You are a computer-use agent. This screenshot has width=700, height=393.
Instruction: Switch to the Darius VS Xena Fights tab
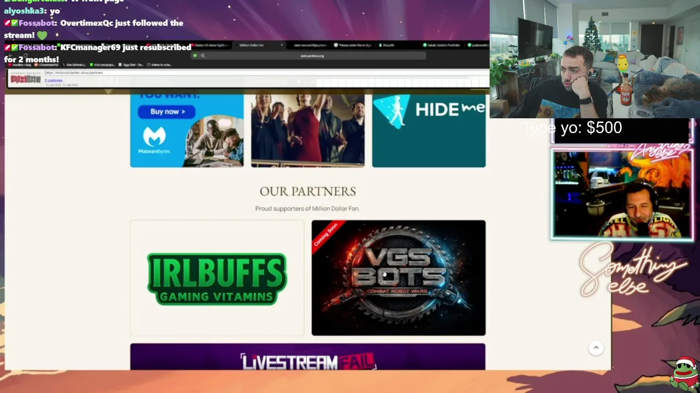click(211, 45)
